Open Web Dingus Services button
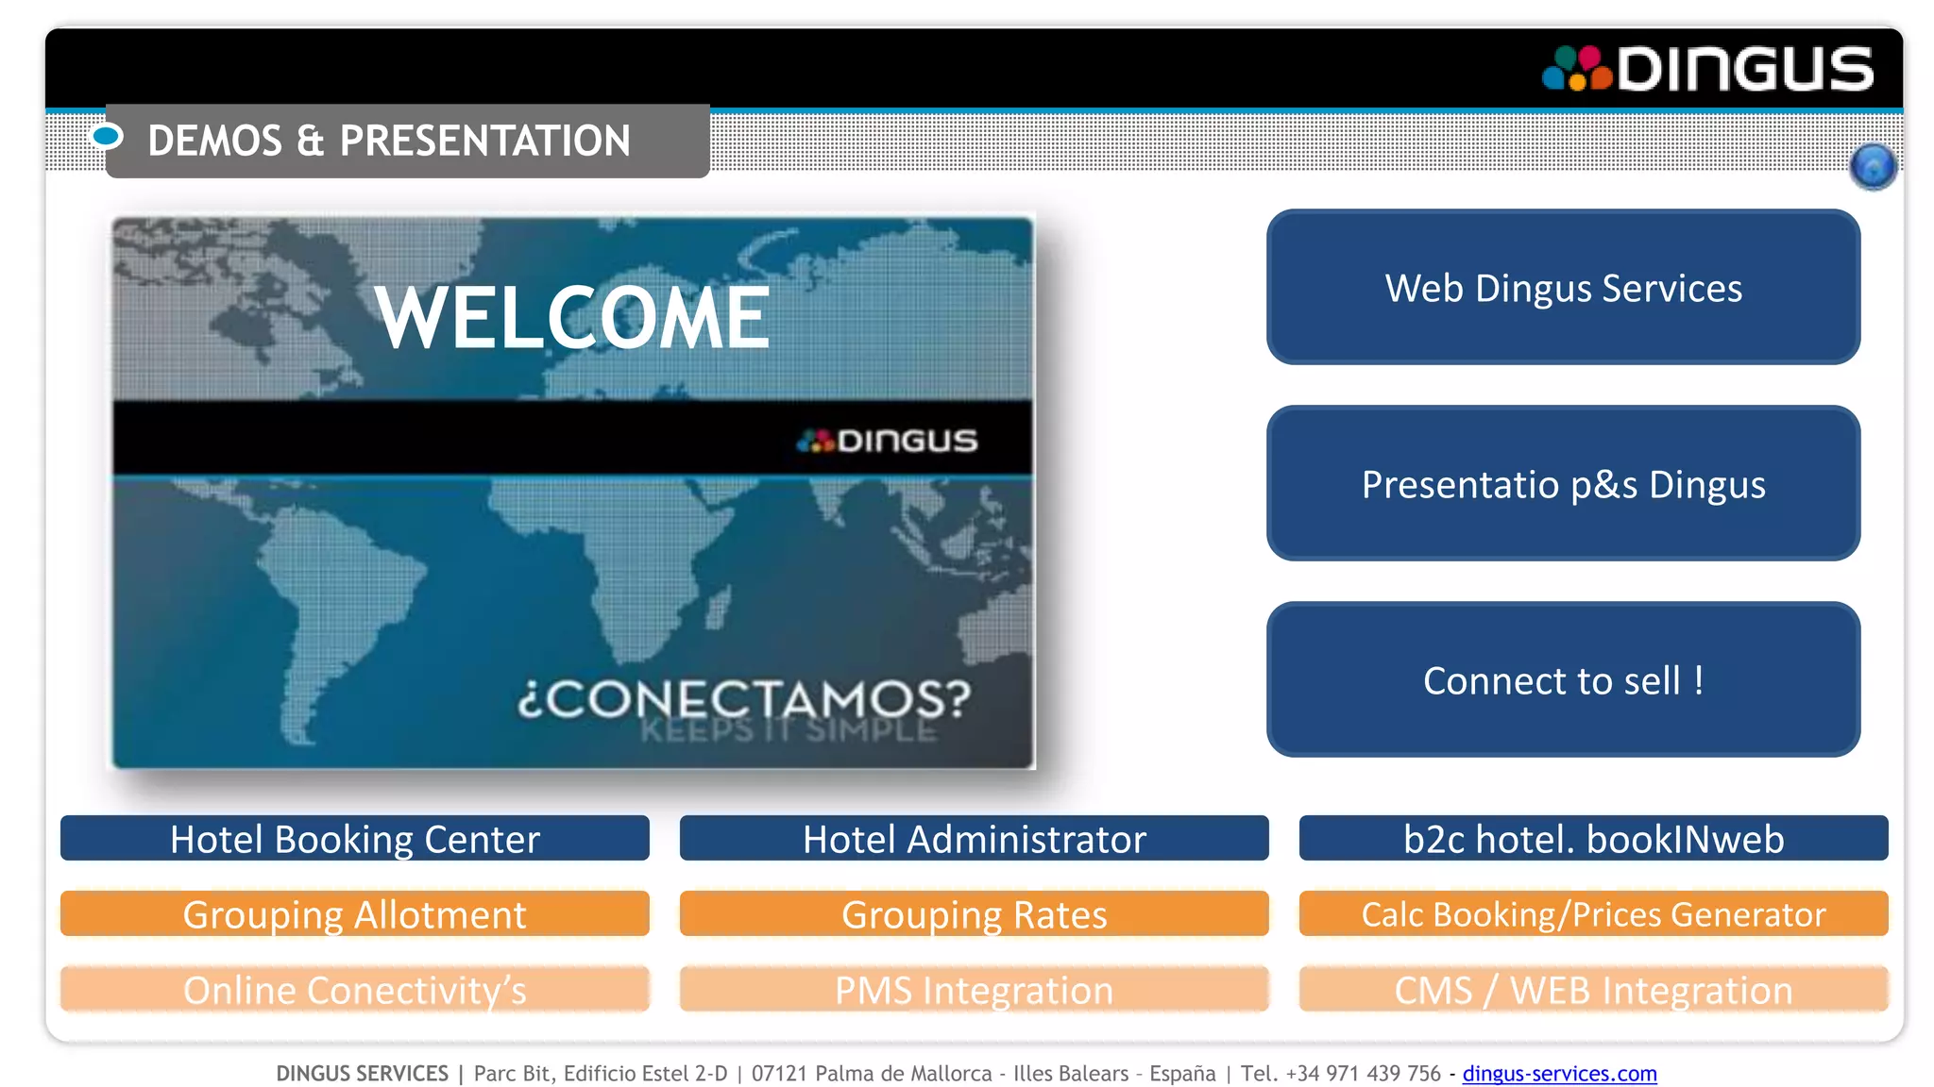The height and width of the screenshot is (1087, 1934). (1563, 288)
